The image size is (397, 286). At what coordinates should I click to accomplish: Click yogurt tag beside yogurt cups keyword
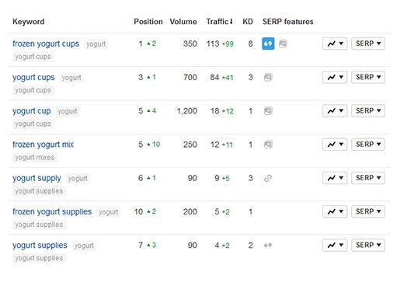(x=71, y=78)
